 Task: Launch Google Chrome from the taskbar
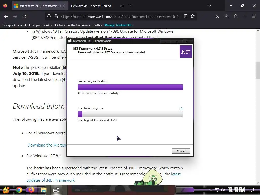tap(19, 190)
